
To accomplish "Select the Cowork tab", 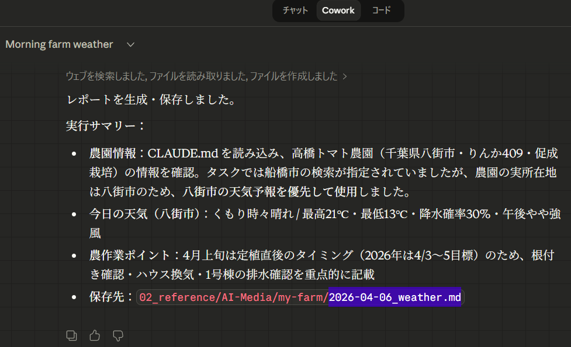I will [338, 10].
